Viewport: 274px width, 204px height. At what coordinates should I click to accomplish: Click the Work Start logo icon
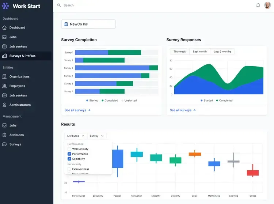[x=5, y=6]
